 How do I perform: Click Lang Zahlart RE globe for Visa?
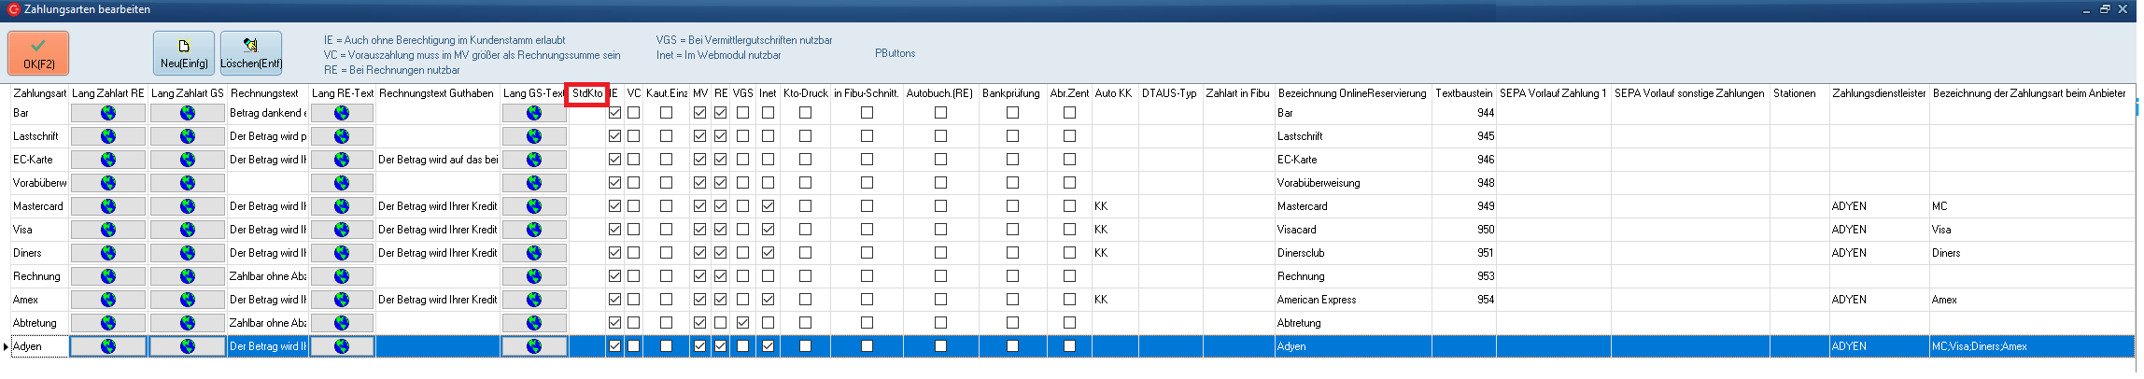click(x=108, y=230)
